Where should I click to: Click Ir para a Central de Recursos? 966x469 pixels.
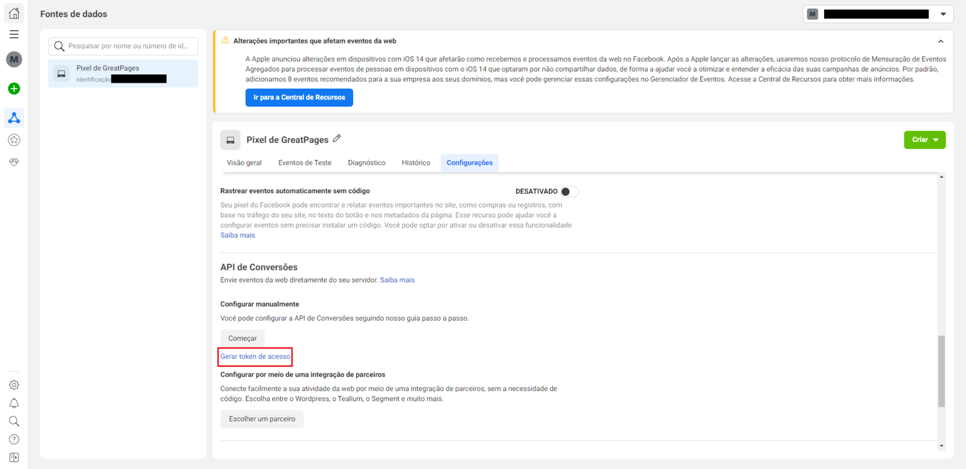299,97
